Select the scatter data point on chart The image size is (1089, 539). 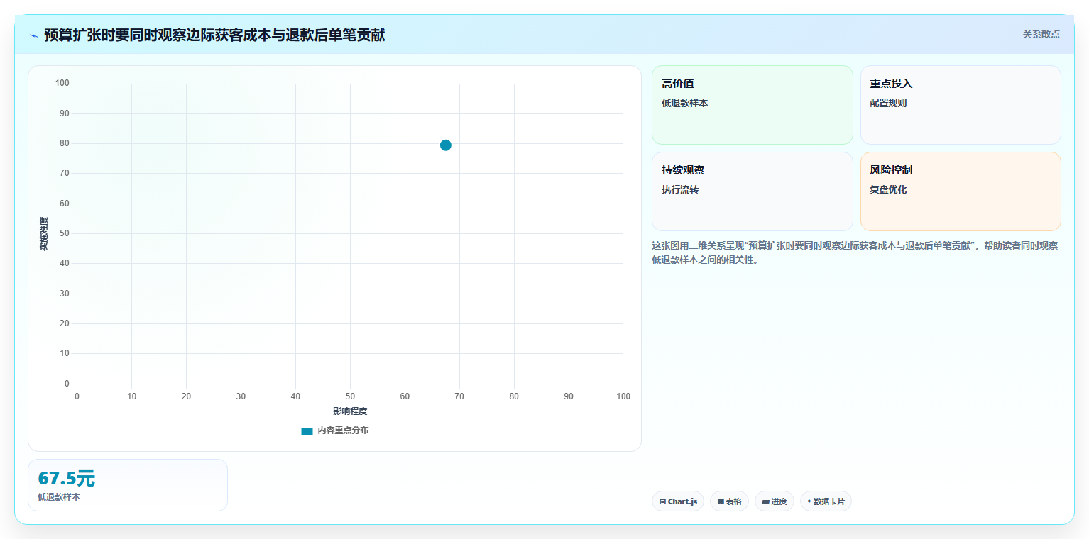pos(446,145)
